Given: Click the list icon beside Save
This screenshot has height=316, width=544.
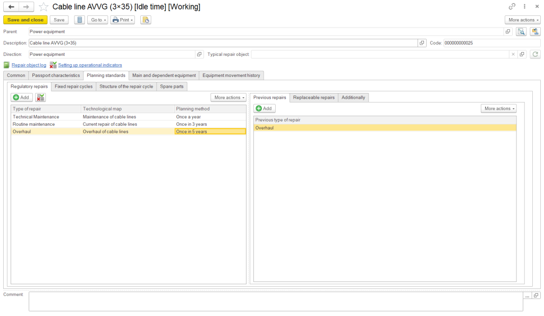Looking at the screenshot, I should coord(79,20).
